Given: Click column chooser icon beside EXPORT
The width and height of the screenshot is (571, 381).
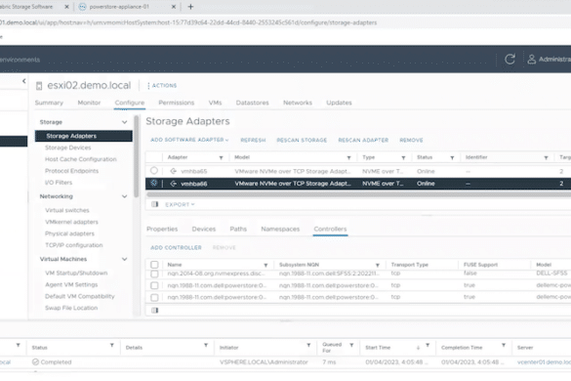Looking at the screenshot, I should click(155, 204).
